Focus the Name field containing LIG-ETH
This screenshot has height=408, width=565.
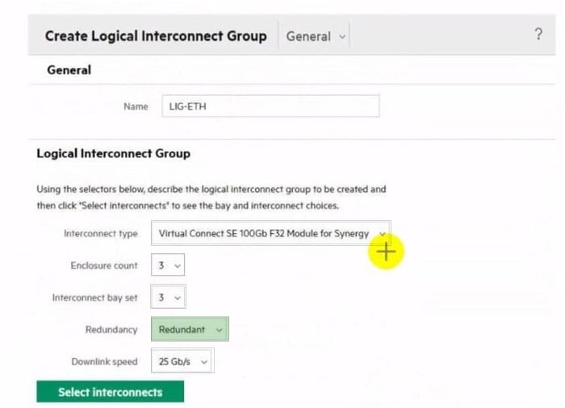[x=270, y=106]
